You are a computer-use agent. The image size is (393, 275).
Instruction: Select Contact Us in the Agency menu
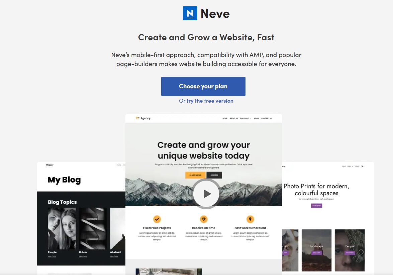[x=267, y=118]
